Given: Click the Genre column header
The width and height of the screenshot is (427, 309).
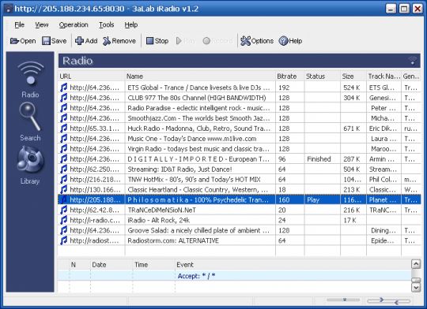Looking at the screenshot, I should coord(410,76).
